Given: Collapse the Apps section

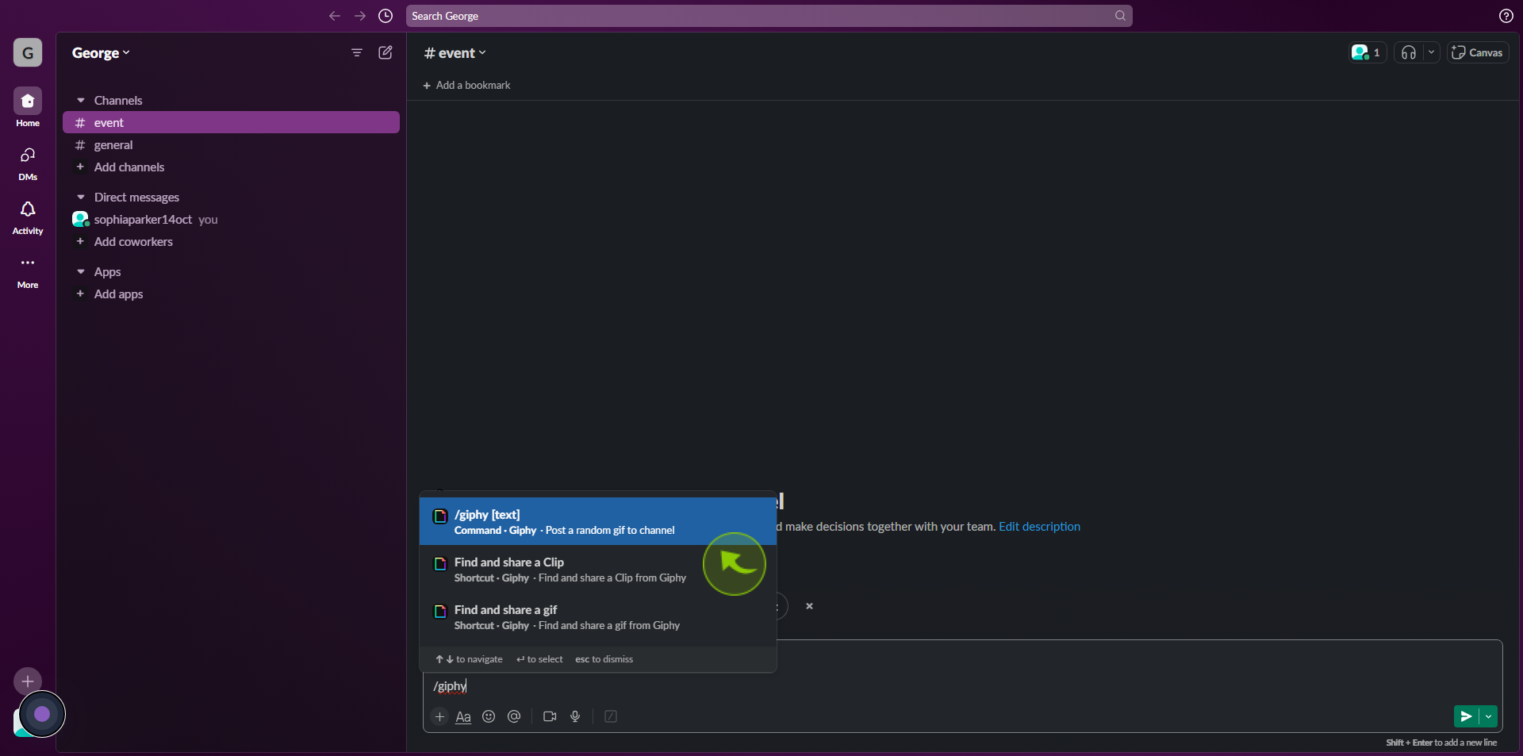Looking at the screenshot, I should tap(81, 272).
